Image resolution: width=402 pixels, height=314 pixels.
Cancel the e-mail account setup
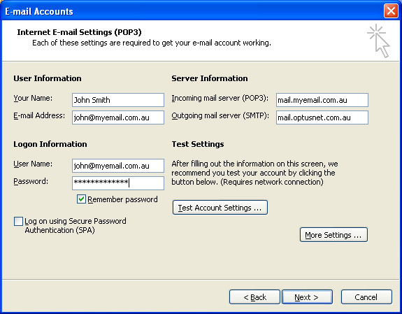point(366,297)
